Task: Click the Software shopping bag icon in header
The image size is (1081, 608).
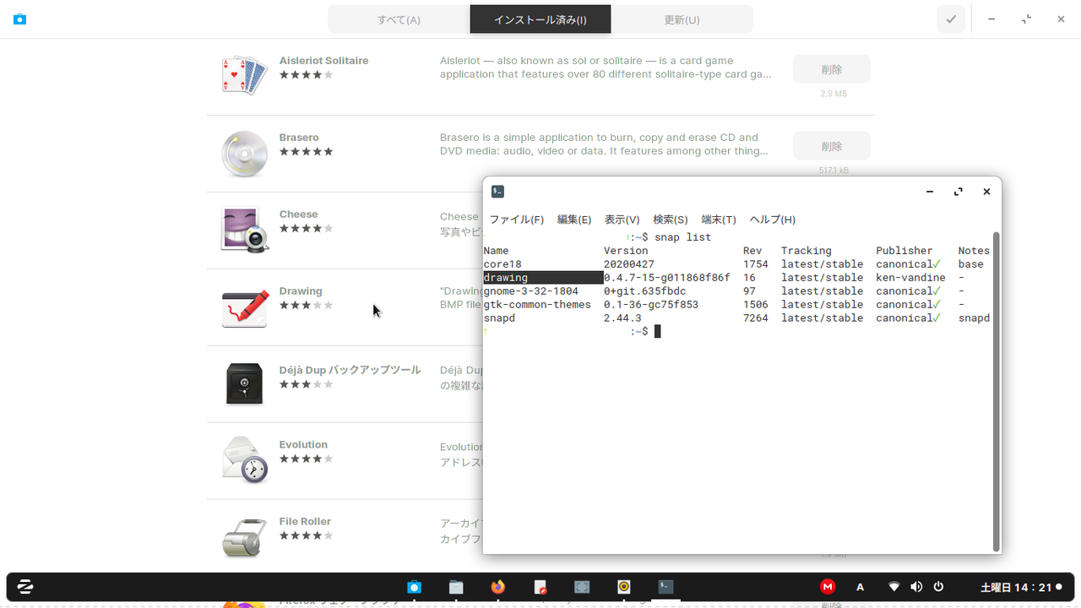Action: click(19, 19)
